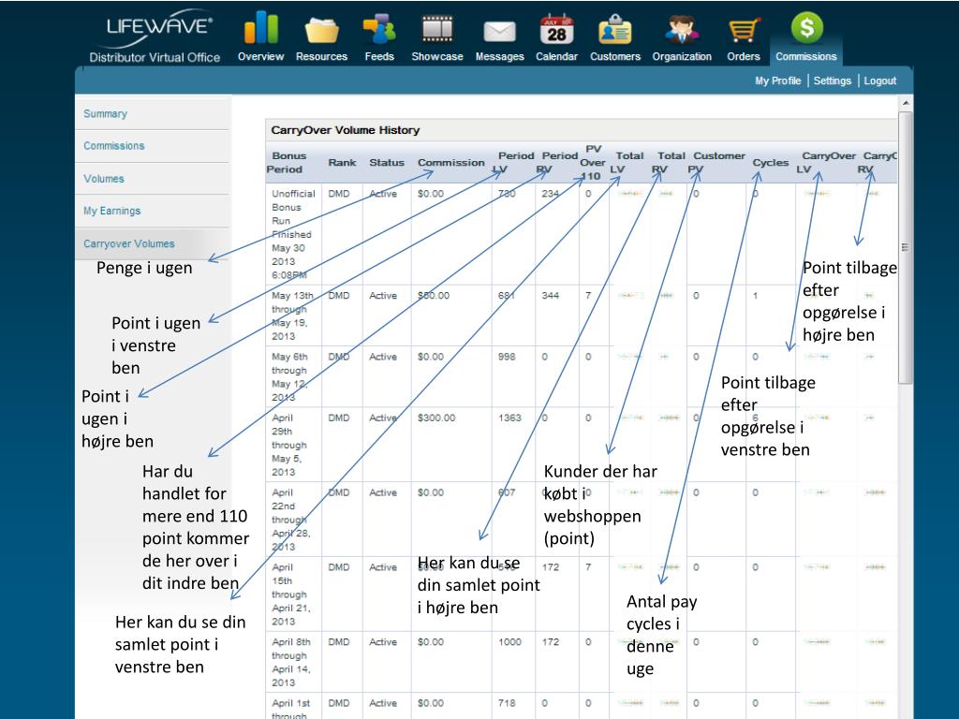Click the 344 Period RV value
Image resolution: width=959 pixels, height=719 pixels.
pos(550,296)
